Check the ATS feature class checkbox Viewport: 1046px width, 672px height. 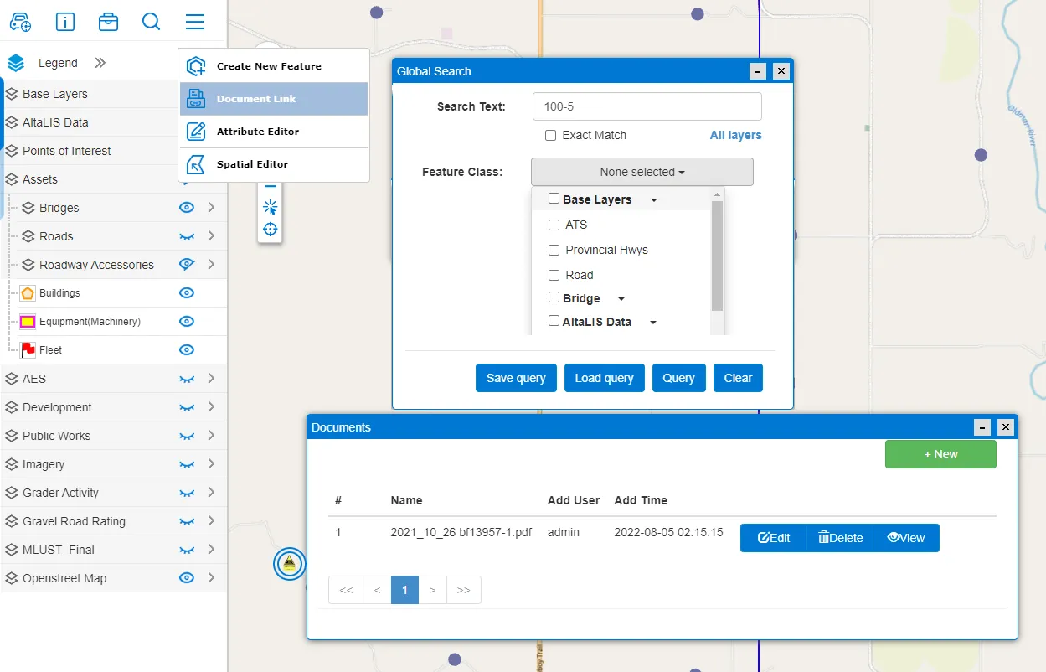point(554,225)
